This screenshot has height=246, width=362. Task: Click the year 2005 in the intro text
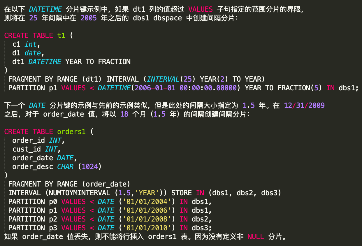(89, 18)
